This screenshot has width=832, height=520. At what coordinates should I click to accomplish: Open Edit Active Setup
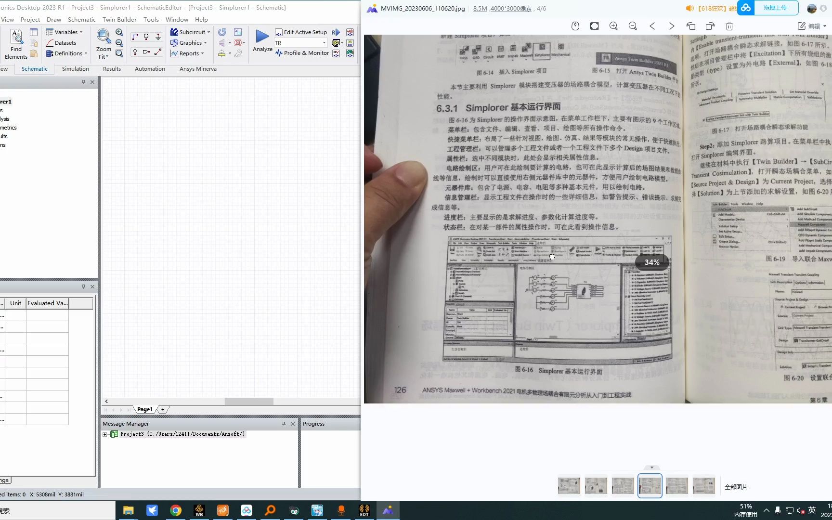pos(301,32)
